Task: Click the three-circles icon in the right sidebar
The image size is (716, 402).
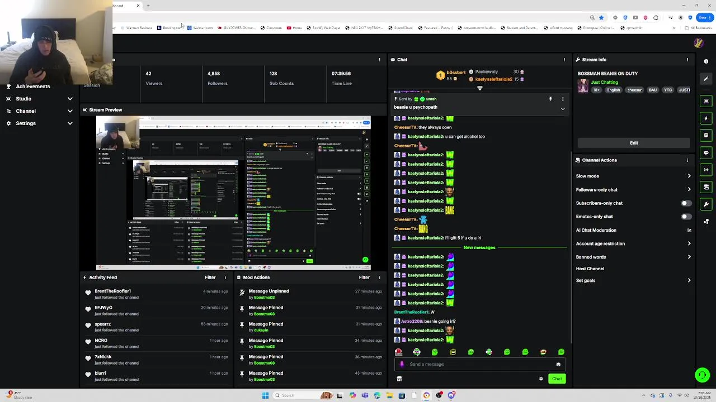Action: click(x=706, y=221)
